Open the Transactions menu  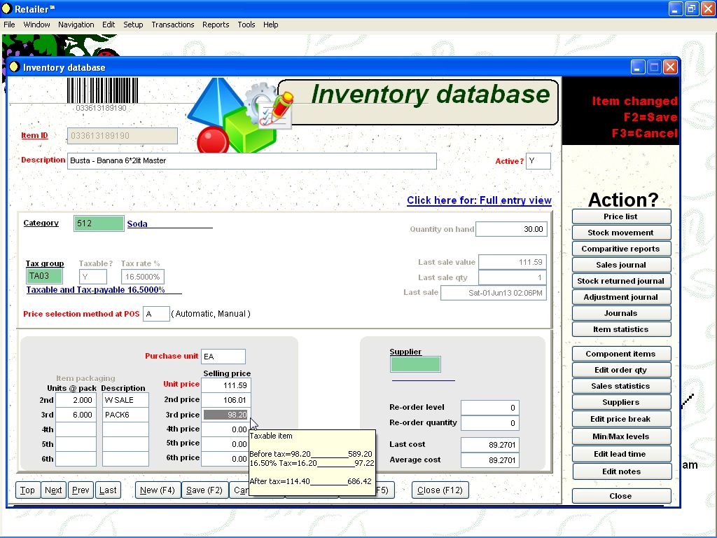(172, 25)
